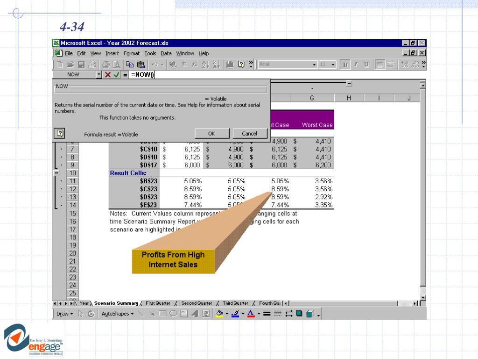Click Cancel in the NOW function dialog
478x359 pixels.
(x=250, y=133)
